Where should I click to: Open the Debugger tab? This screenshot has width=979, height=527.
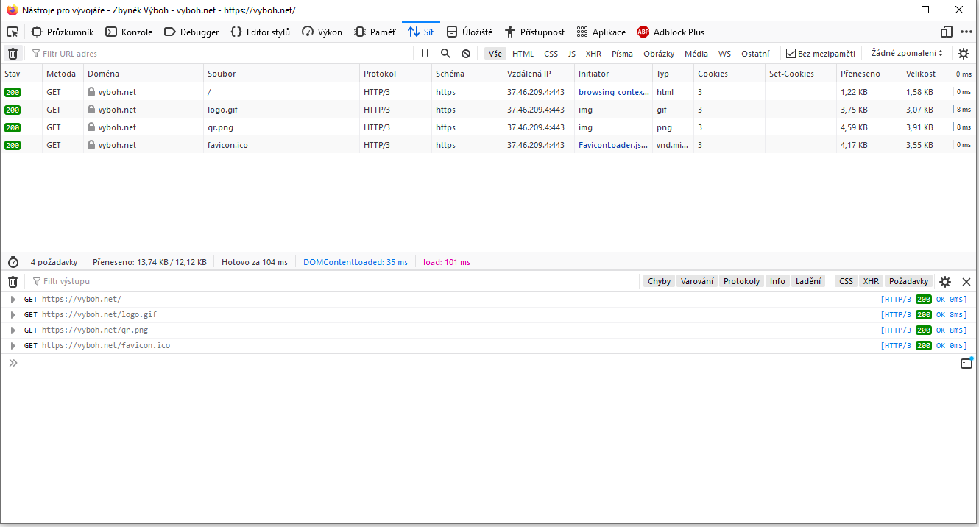[x=191, y=32]
